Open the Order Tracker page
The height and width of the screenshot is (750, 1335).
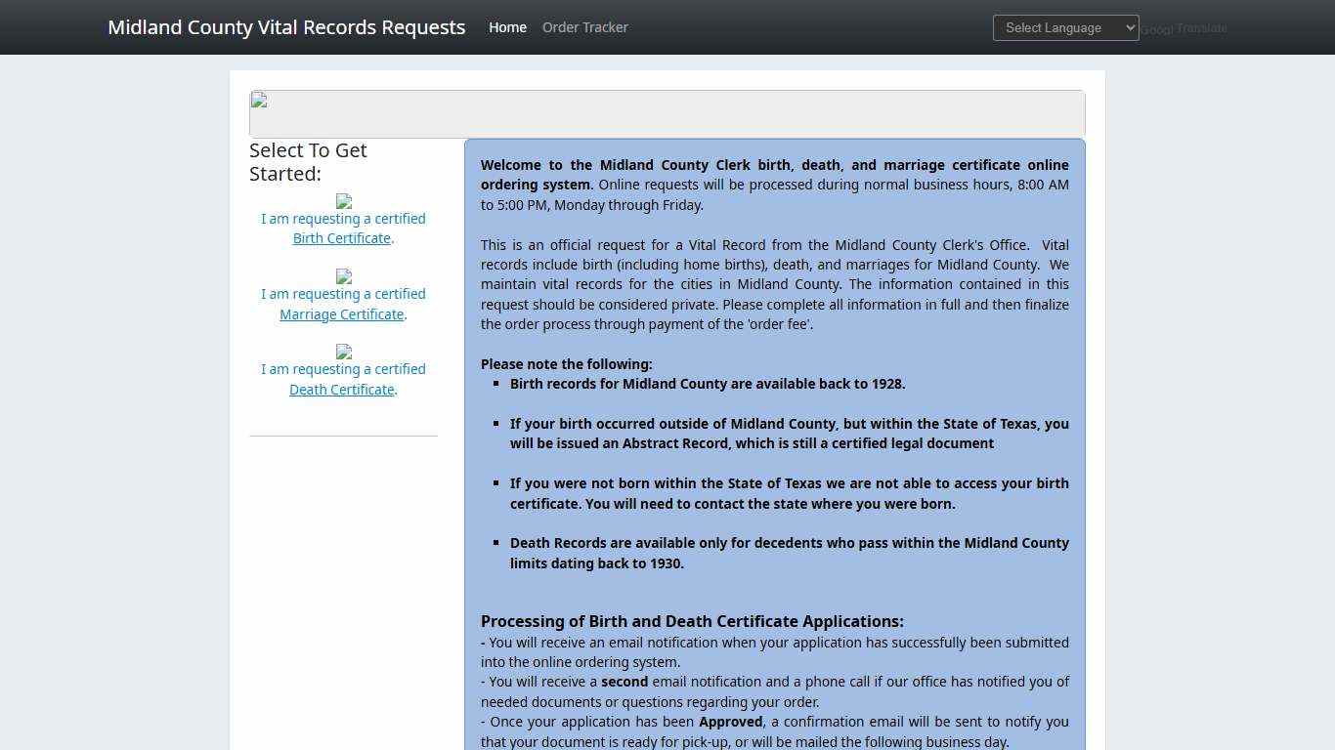[584, 27]
